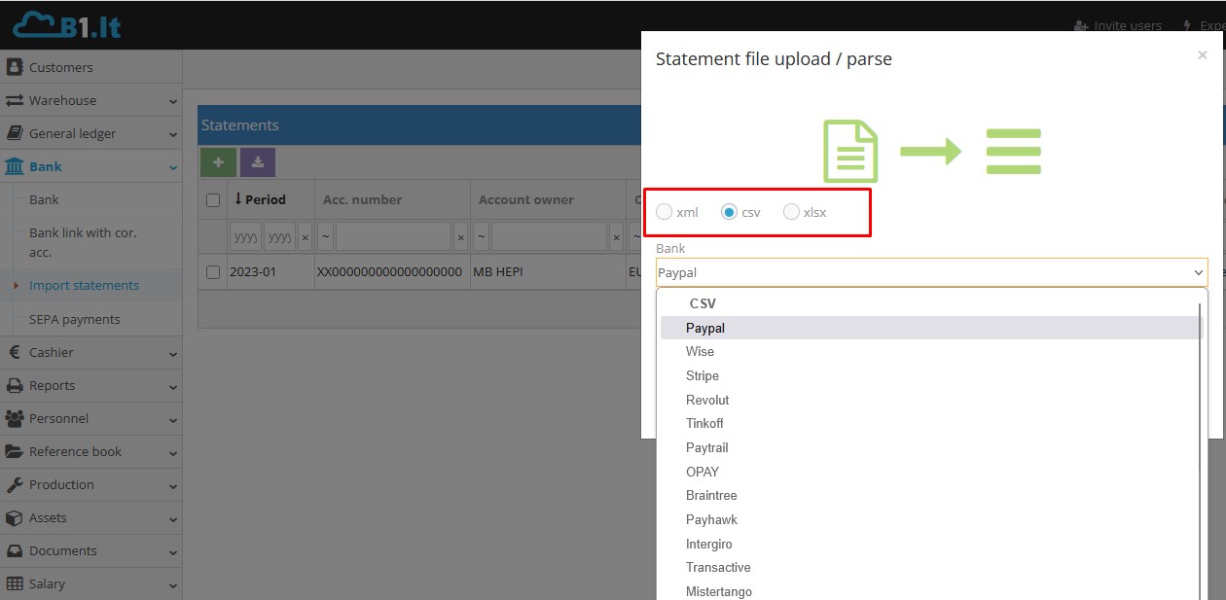Choose Revolut as the CSV bank

[707, 400]
